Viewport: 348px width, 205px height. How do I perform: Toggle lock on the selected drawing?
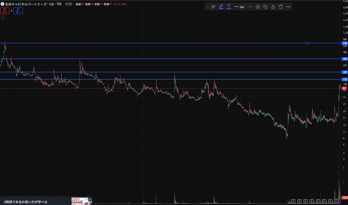point(273,7)
